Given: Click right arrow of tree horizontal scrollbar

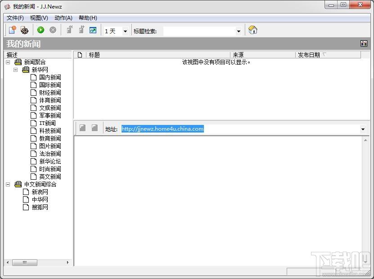Looking at the screenshot, I should tap(68, 262).
